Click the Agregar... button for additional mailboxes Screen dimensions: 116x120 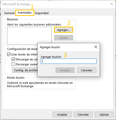pos(64,30)
